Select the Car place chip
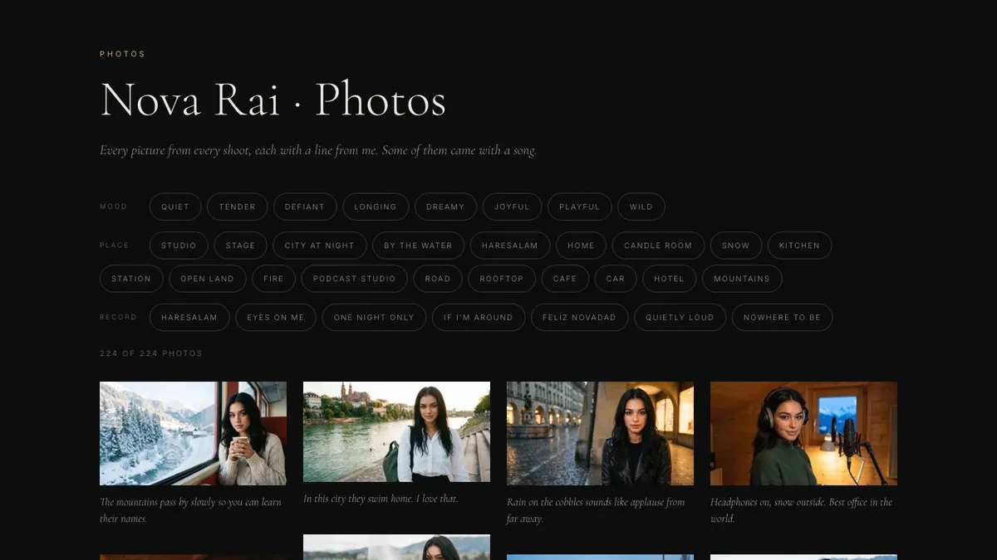Image resolution: width=997 pixels, height=560 pixels. [x=616, y=279]
